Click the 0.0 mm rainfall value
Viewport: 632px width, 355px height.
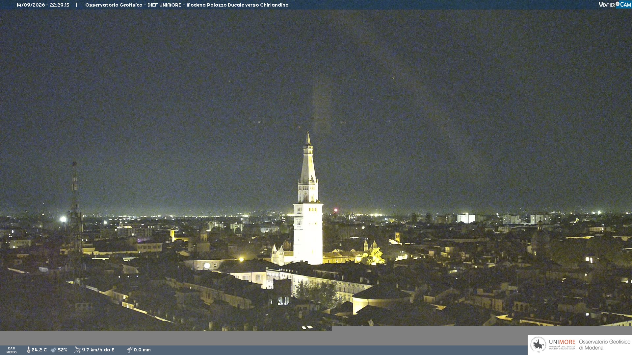(x=142, y=350)
